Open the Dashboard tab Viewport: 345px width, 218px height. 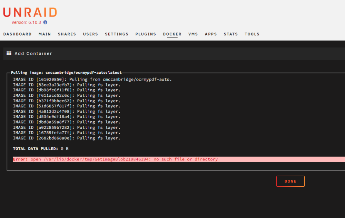pyautogui.click(x=17, y=34)
